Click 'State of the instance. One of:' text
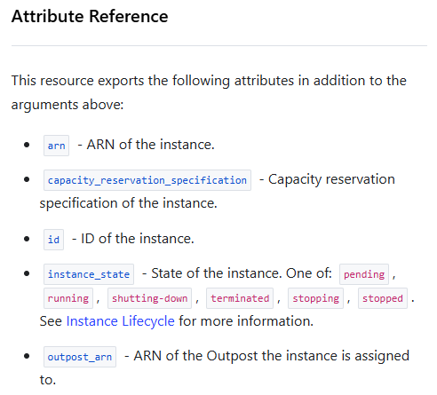Screen dimensions: 437x395 pyautogui.click(x=242, y=273)
